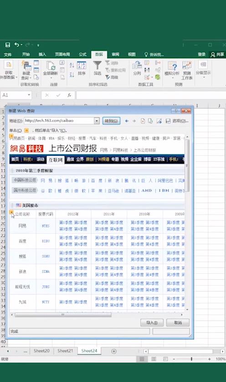Open 选项 options in Web query
This screenshot has height=382, width=226.
pos(180,121)
